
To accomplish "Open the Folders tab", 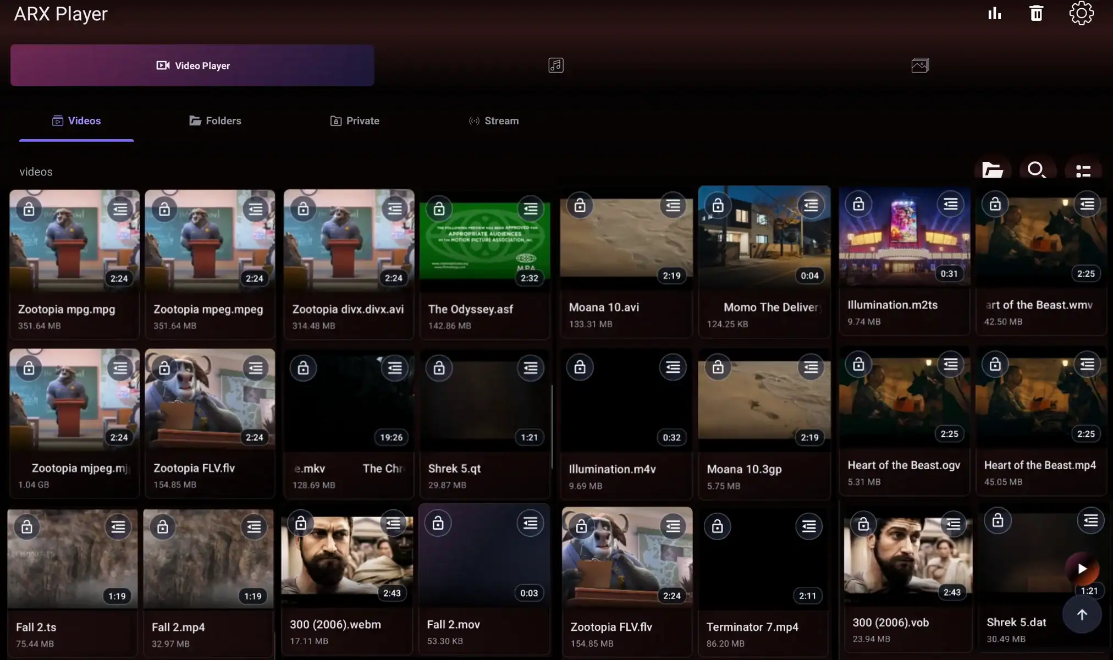I will [x=215, y=120].
